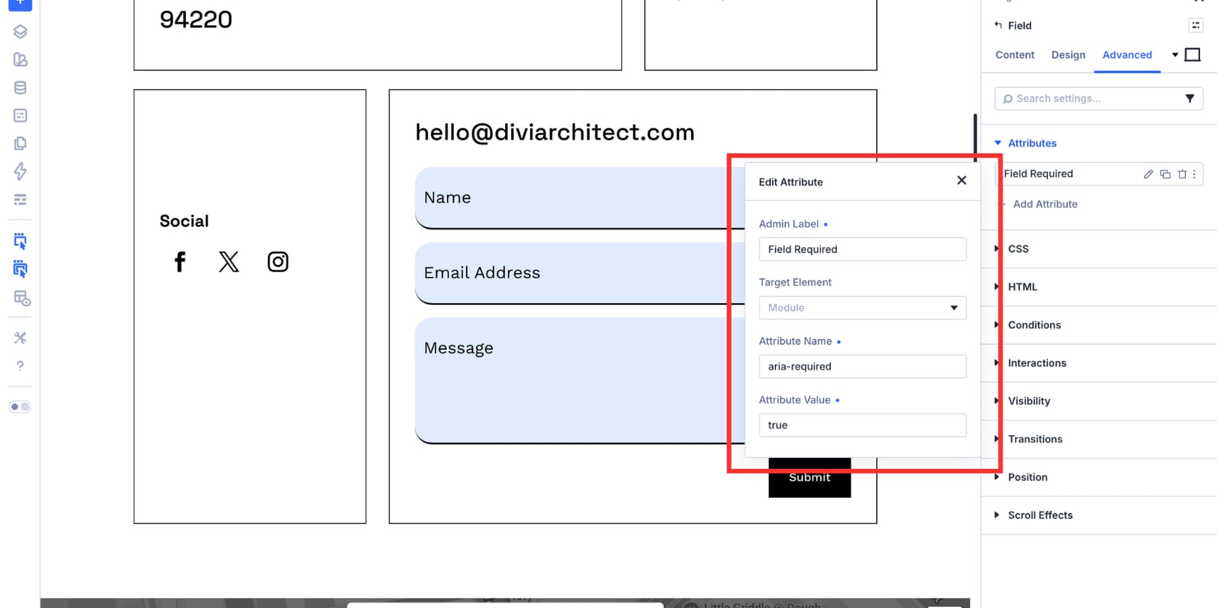This screenshot has width=1217, height=608.
Task: Open the wrench tools icon in sidebar
Action: (x=20, y=338)
